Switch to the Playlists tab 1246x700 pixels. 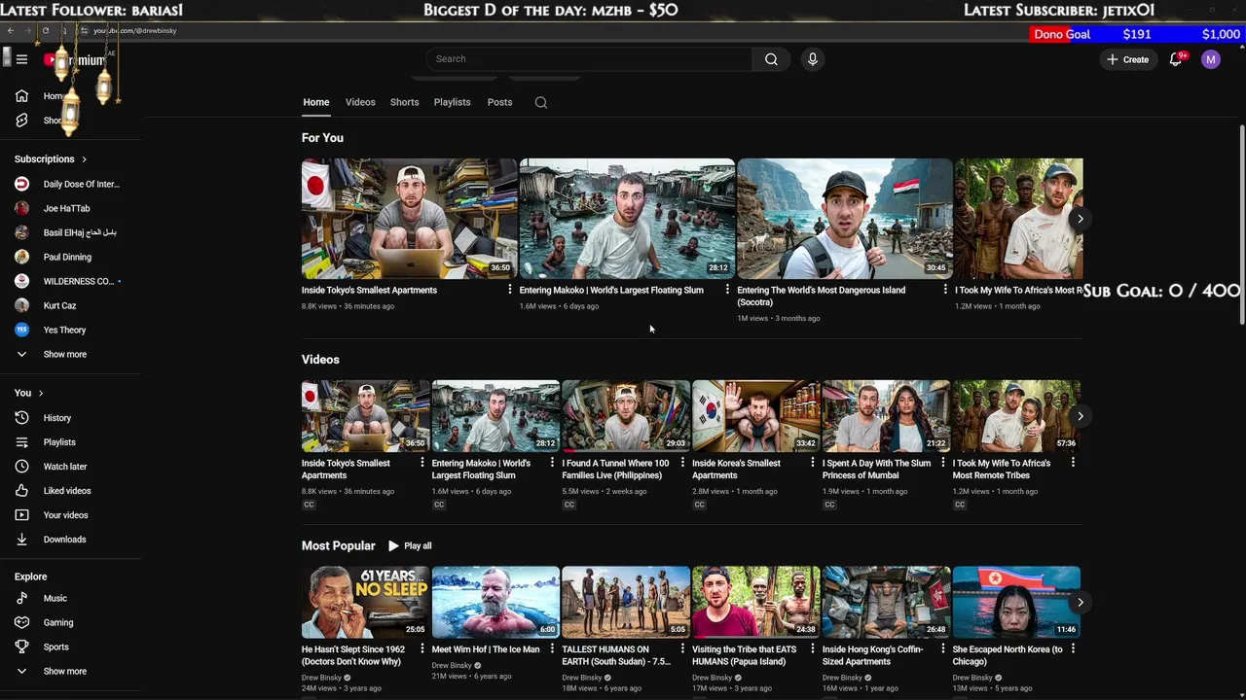(x=452, y=102)
